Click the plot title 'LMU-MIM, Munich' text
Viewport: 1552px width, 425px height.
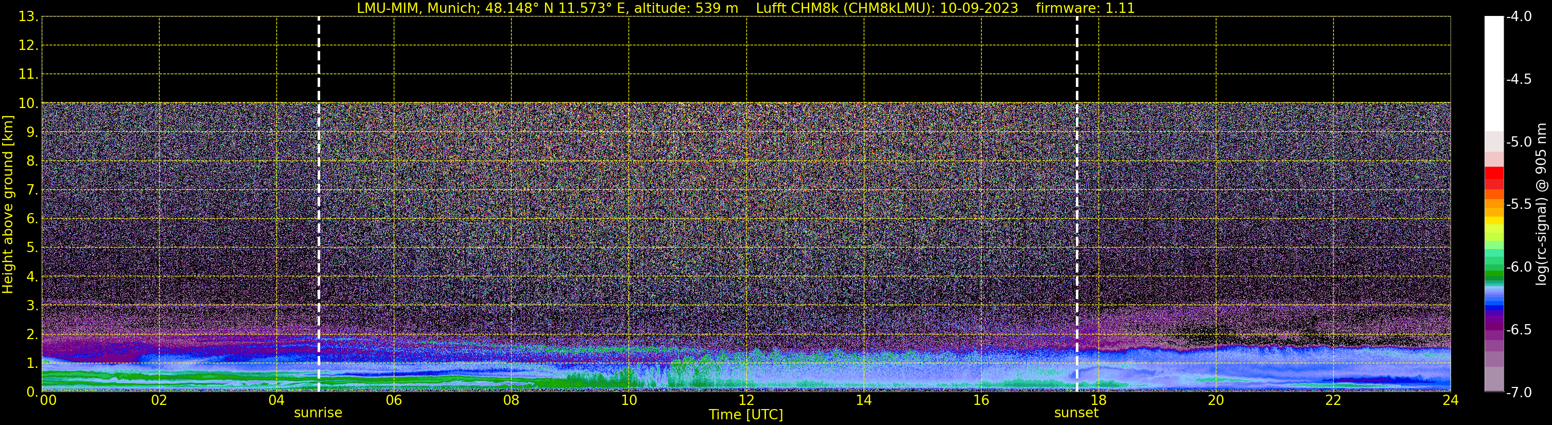(417, 8)
